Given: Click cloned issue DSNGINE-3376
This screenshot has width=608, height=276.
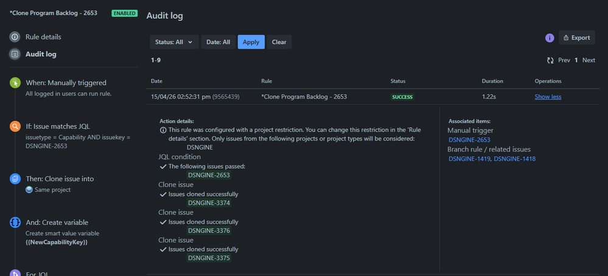Looking at the screenshot, I should pyautogui.click(x=209, y=231).
